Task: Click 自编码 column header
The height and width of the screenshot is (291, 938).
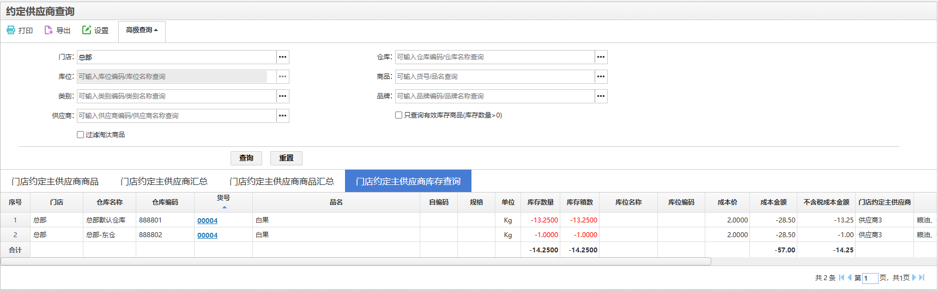Action: (439, 202)
